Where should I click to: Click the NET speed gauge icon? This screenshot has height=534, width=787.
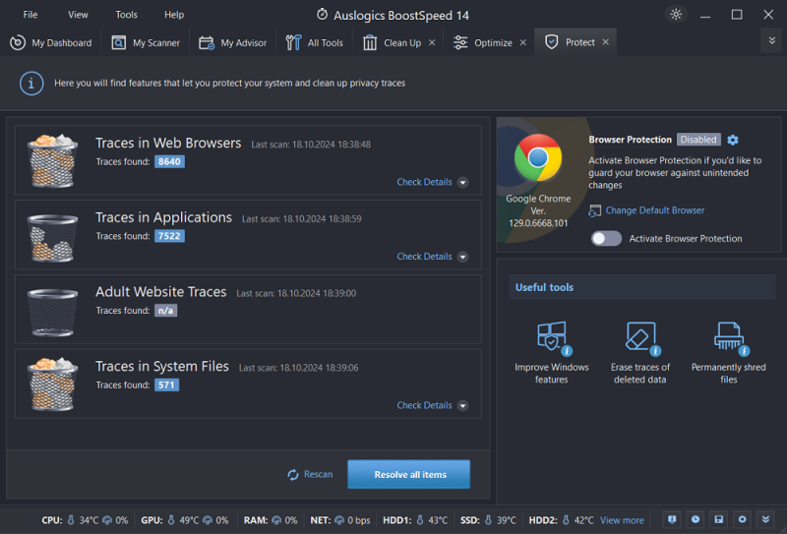[339, 520]
